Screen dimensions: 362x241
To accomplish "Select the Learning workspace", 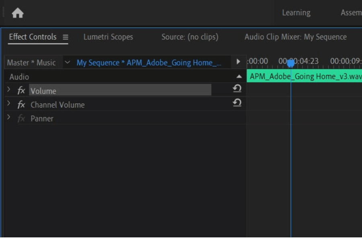I will pyautogui.click(x=296, y=13).
